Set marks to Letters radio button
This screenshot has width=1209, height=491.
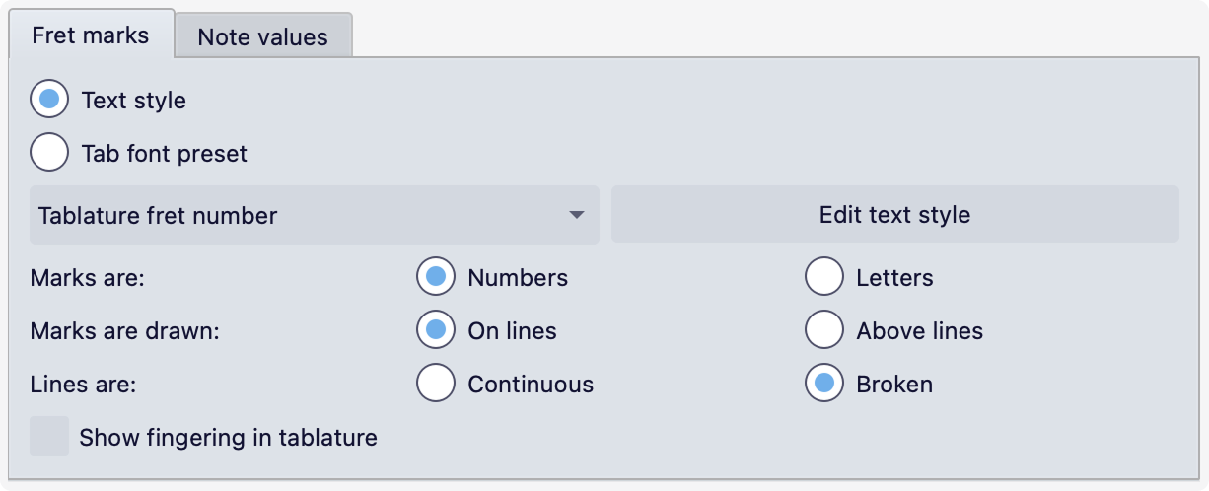coord(824,277)
